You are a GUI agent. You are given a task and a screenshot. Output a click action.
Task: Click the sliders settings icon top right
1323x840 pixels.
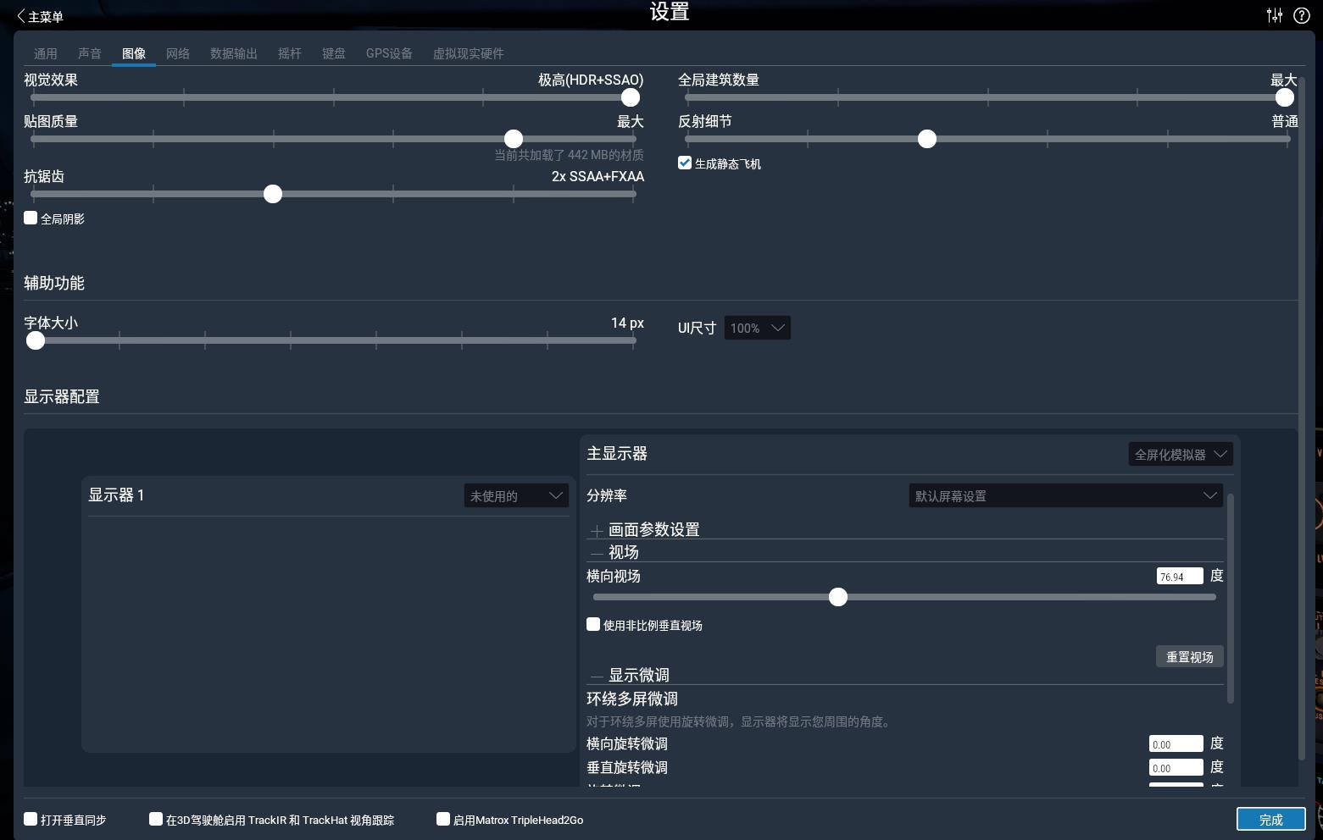coord(1274,15)
